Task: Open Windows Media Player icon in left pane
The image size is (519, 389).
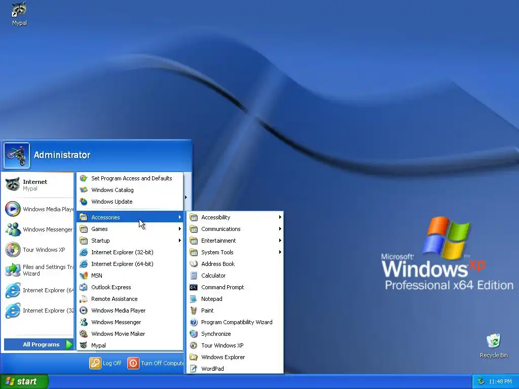Action: tap(13, 209)
